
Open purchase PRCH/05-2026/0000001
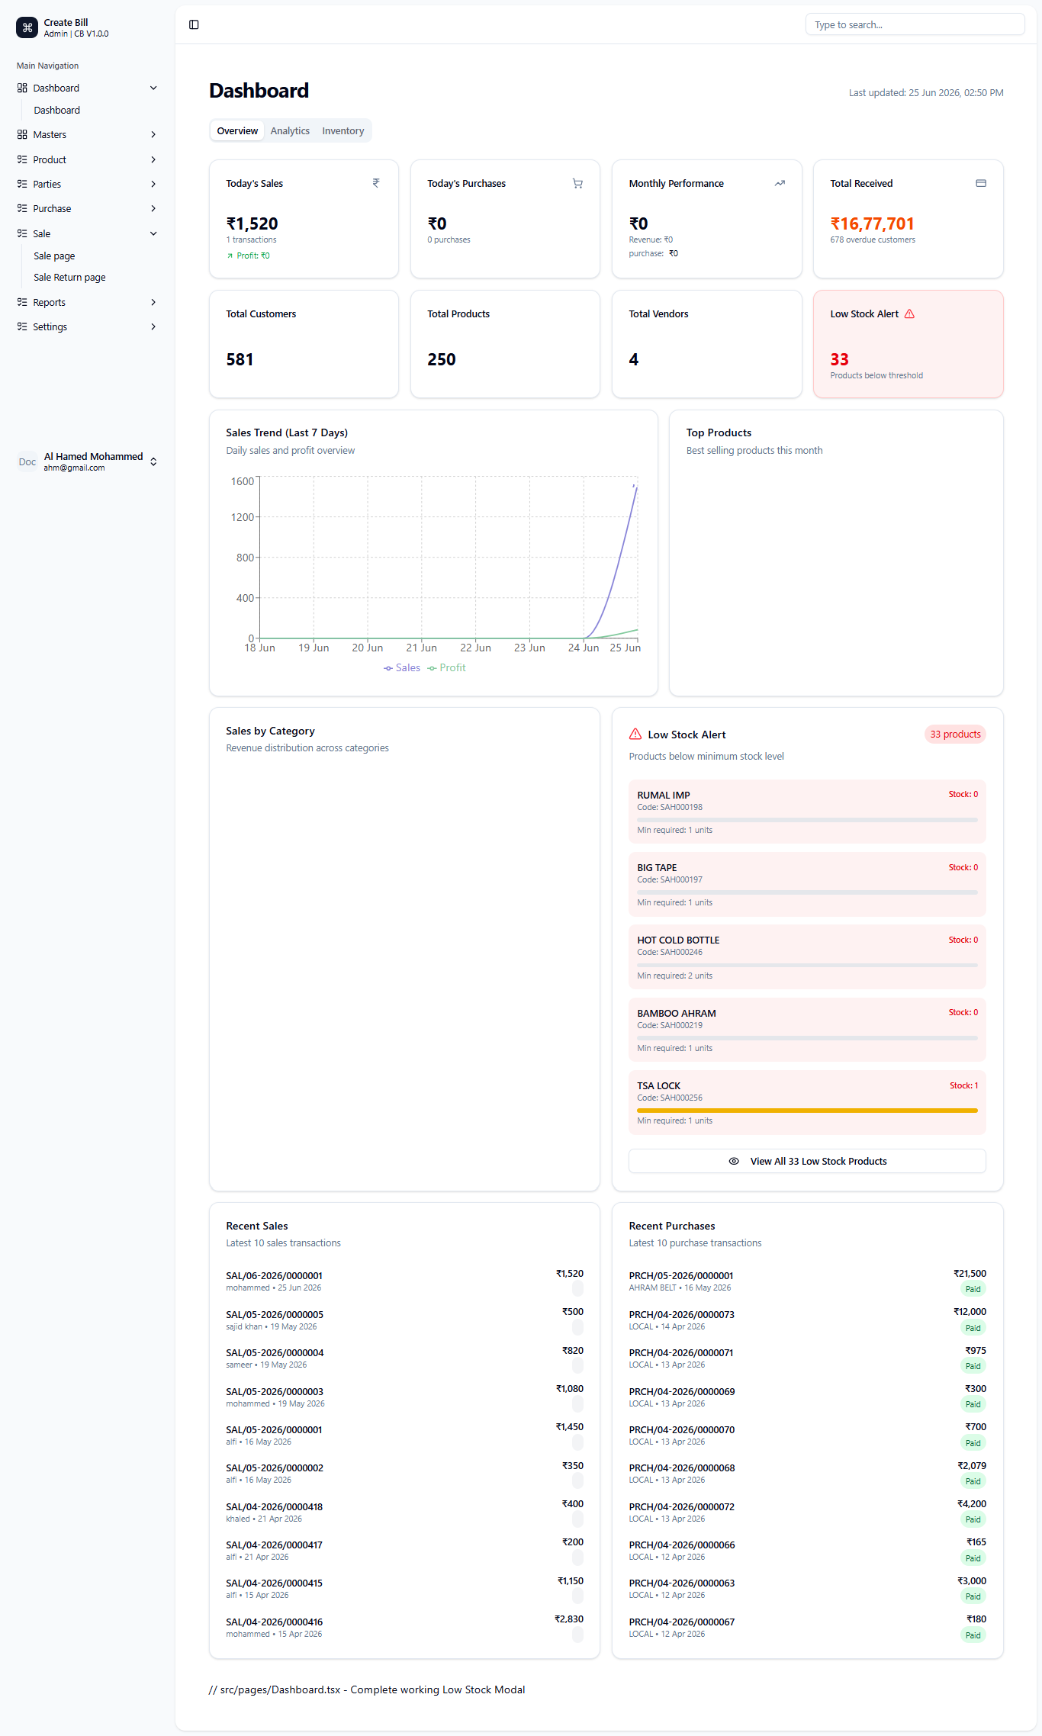(807, 1281)
